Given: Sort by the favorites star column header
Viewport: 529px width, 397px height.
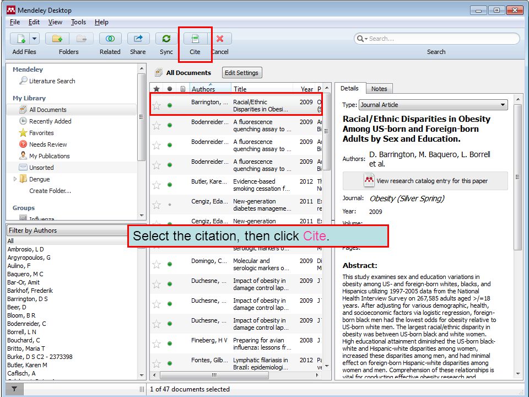Looking at the screenshot, I should (156, 89).
